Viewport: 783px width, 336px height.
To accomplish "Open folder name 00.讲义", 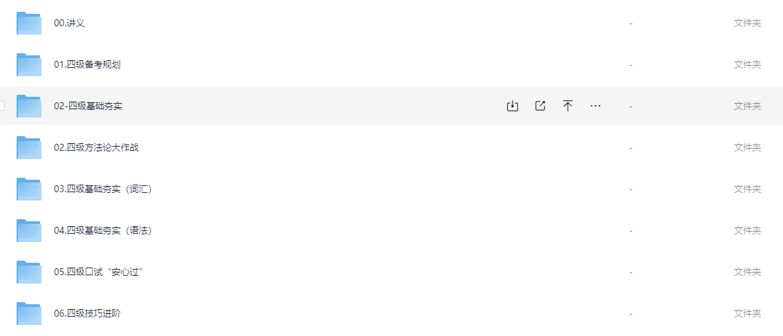I will pyautogui.click(x=69, y=23).
